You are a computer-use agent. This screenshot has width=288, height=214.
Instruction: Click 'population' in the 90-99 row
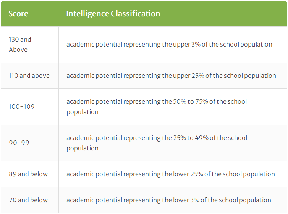coord(83,148)
